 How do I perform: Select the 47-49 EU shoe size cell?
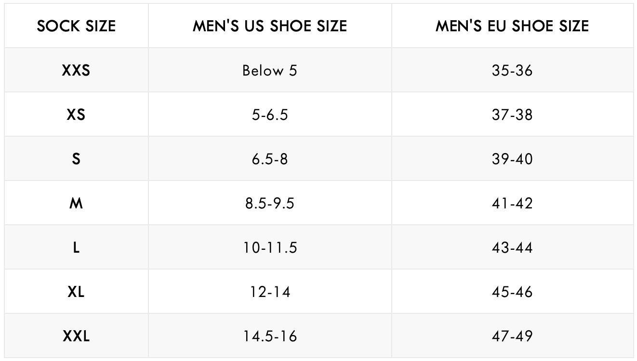tap(512, 336)
